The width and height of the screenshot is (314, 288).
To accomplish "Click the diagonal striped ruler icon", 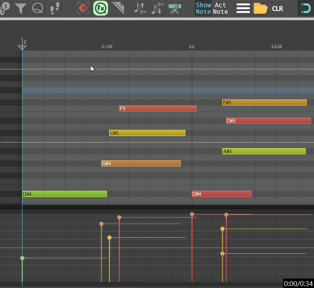I will click(x=118, y=8).
